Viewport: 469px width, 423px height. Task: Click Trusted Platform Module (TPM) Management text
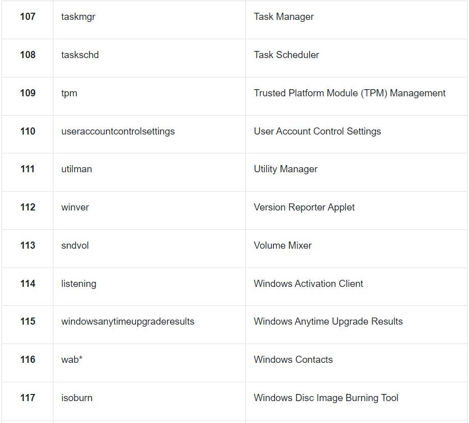(x=350, y=93)
